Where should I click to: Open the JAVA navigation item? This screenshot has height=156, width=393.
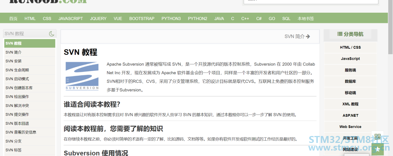click(x=219, y=19)
